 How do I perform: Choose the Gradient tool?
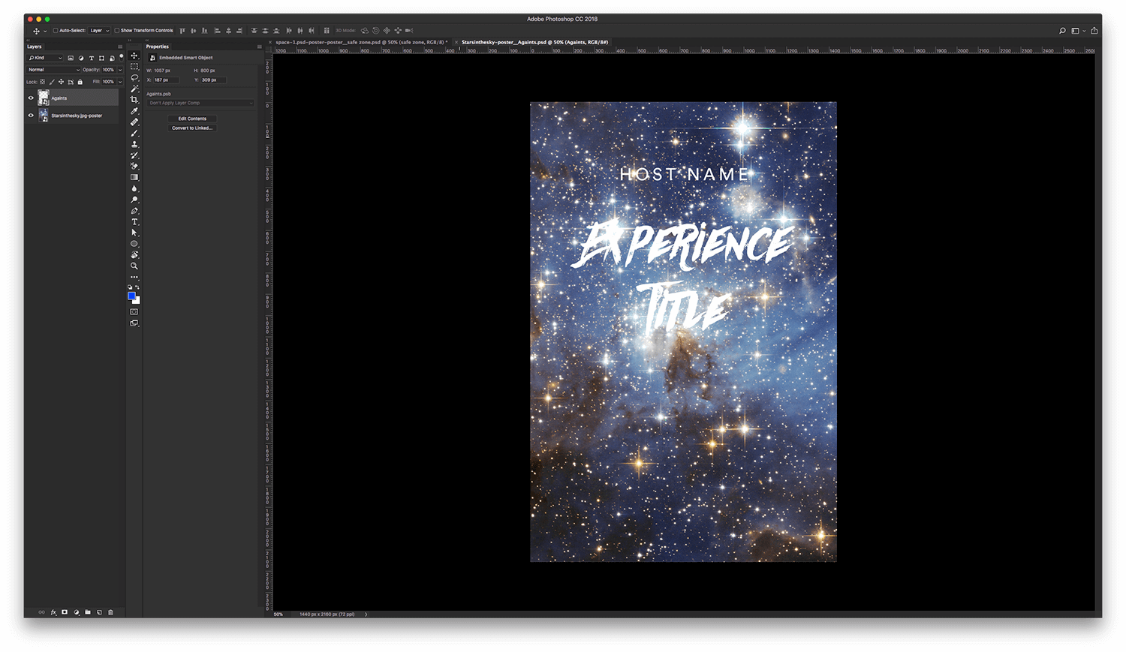point(134,178)
